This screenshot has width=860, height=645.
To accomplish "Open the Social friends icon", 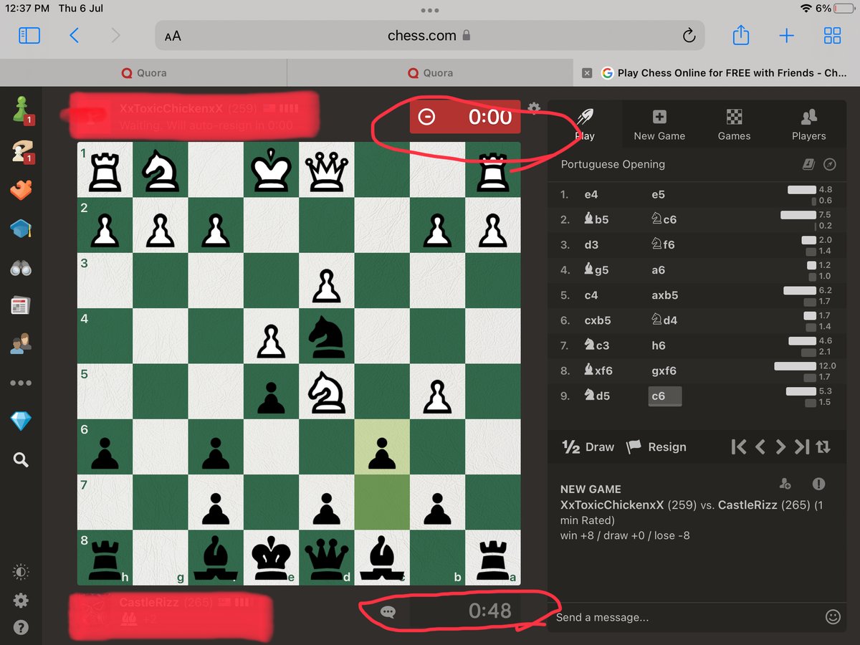I will point(21,344).
